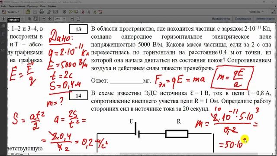Click the question number 13 box
The height and width of the screenshot is (156, 277).
[78, 29]
